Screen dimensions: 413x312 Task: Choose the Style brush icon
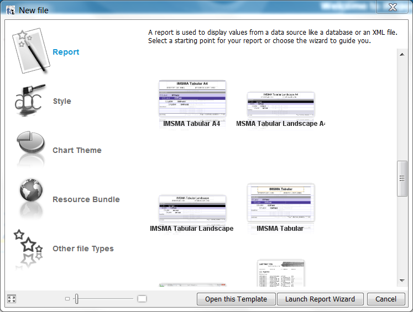(x=30, y=101)
